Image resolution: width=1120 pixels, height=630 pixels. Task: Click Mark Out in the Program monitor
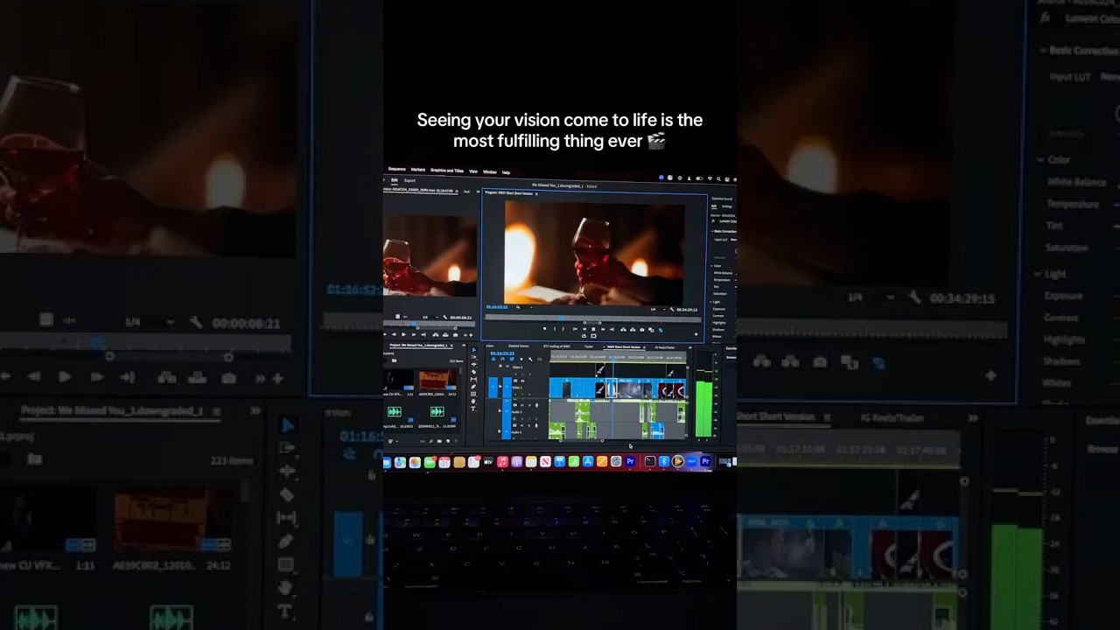[x=563, y=329]
